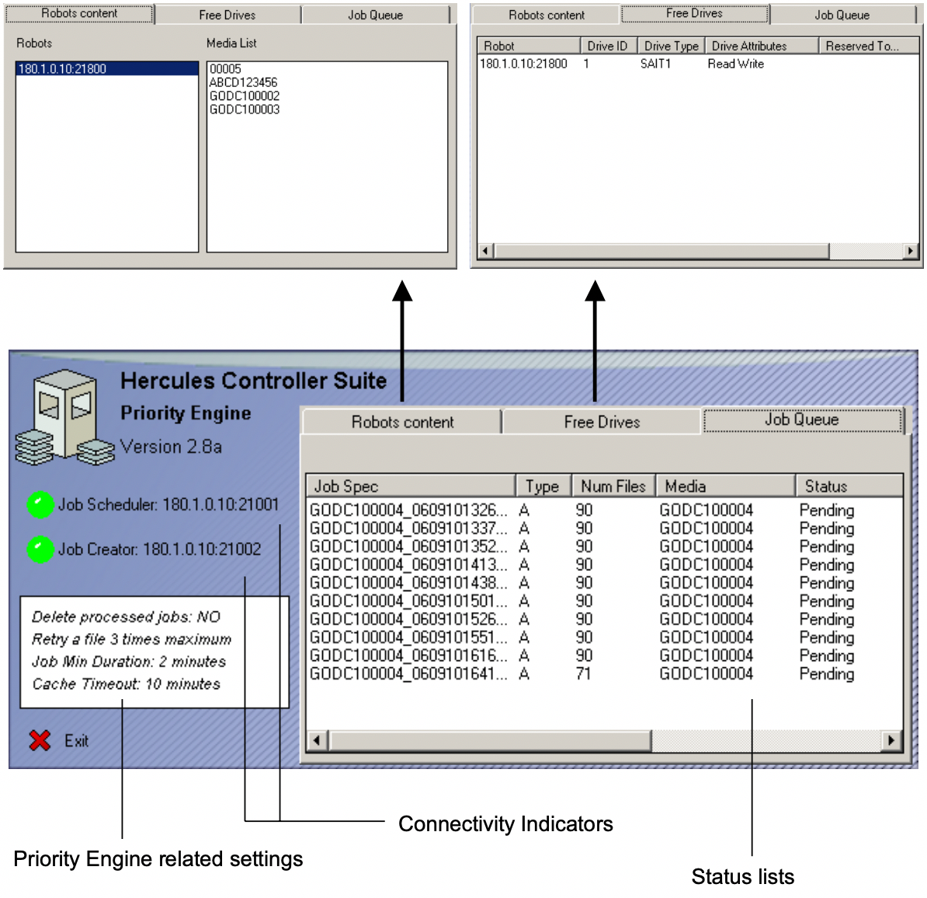927x898 pixels.
Task: Sort by Media column header
Action: click(x=725, y=486)
